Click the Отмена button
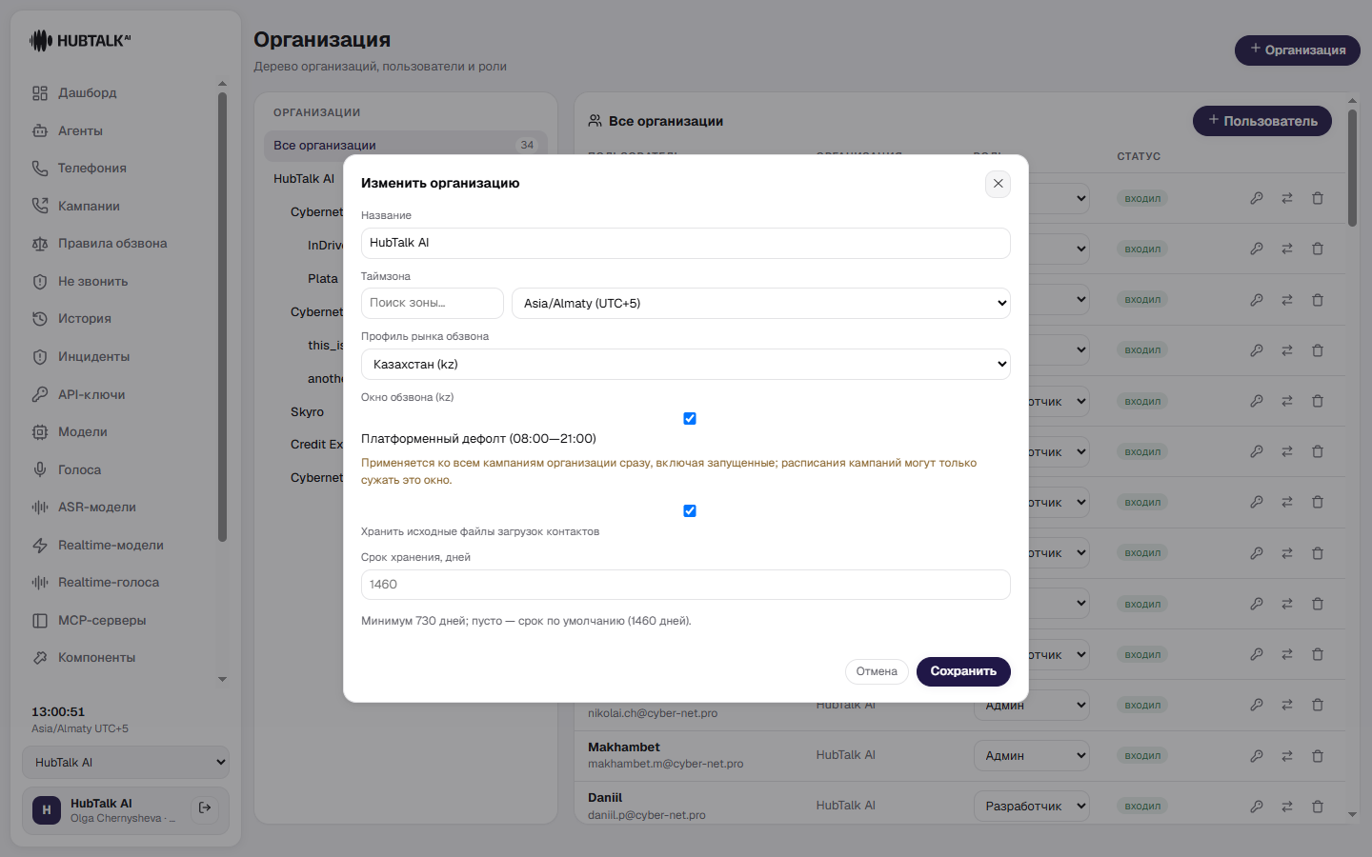 pyautogui.click(x=877, y=671)
